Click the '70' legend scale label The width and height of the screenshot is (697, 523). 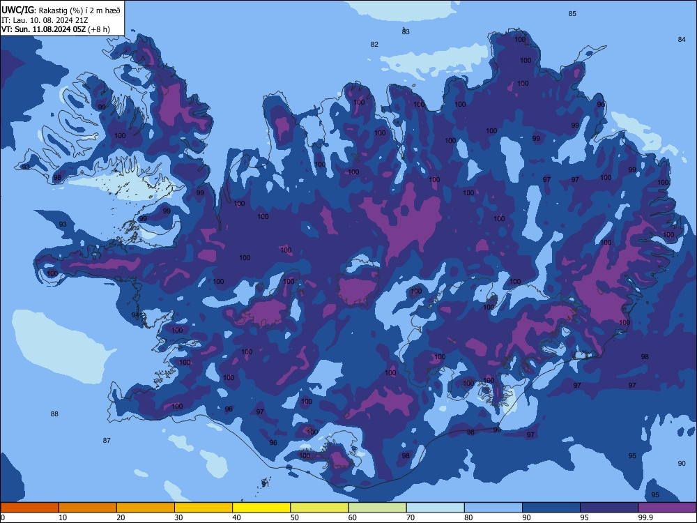coord(411,517)
